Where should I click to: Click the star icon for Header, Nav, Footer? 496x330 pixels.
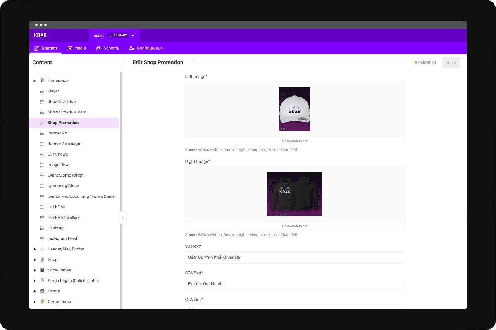(42, 249)
